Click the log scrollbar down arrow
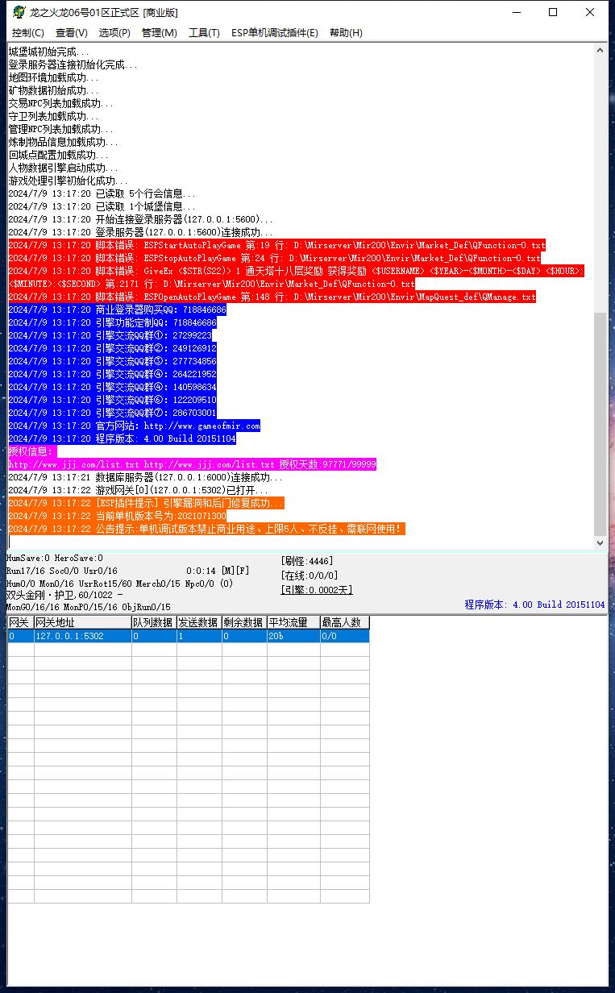Image resolution: width=615 pixels, height=993 pixels. click(600, 543)
